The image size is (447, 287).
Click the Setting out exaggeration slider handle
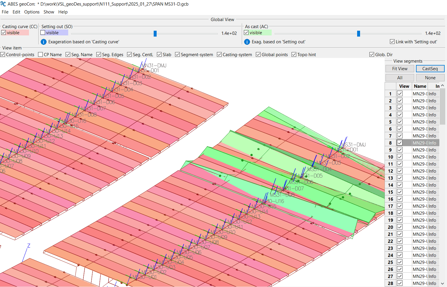pyautogui.click(x=155, y=33)
